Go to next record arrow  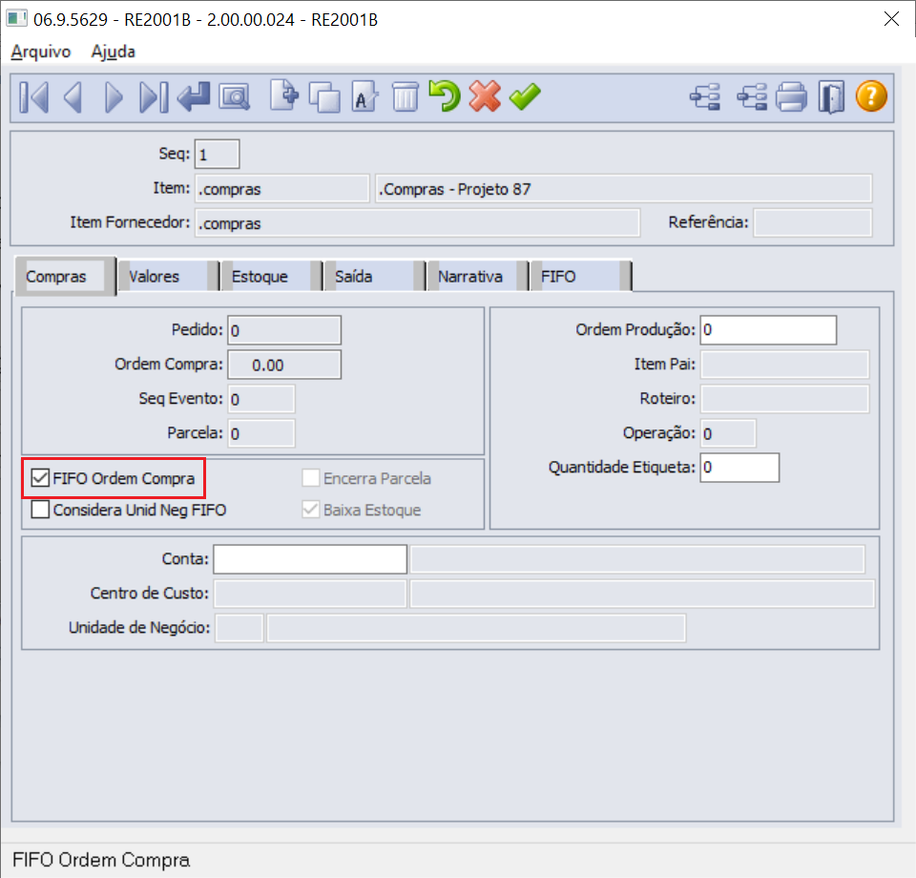click(x=114, y=97)
